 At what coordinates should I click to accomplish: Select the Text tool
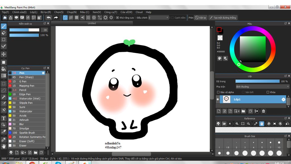coord(4,118)
